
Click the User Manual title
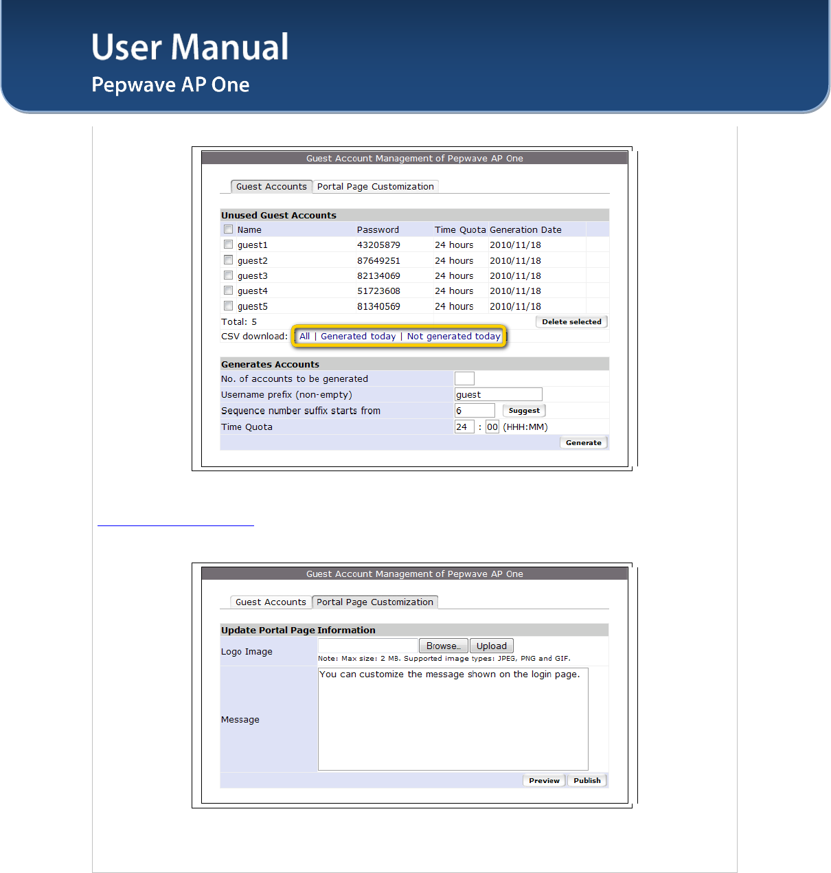click(x=190, y=47)
